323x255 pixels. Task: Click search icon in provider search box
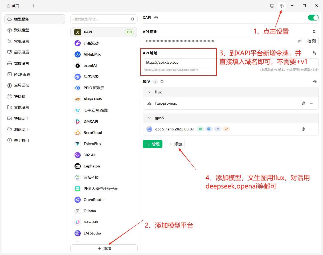click(133, 19)
